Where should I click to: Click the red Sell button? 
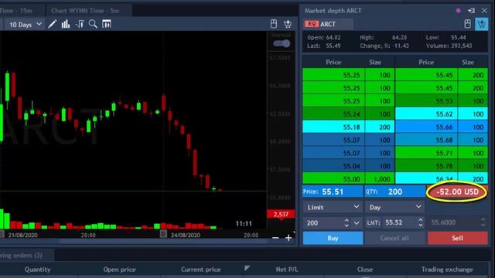(x=457, y=238)
